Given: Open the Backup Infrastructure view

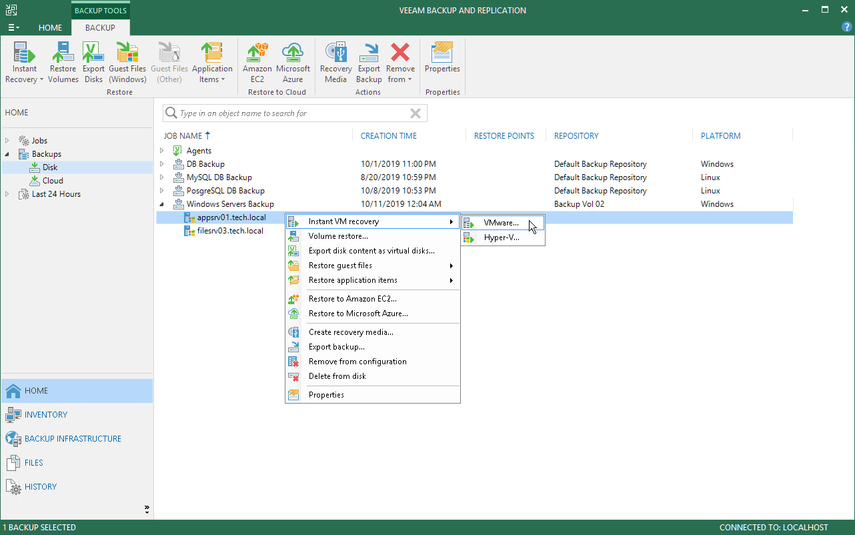Looking at the screenshot, I should click(73, 439).
